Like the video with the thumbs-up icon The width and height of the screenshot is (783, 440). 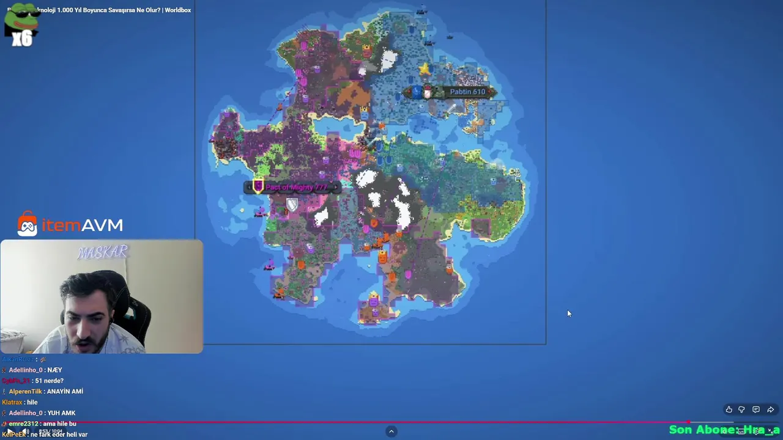click(729, 409)
